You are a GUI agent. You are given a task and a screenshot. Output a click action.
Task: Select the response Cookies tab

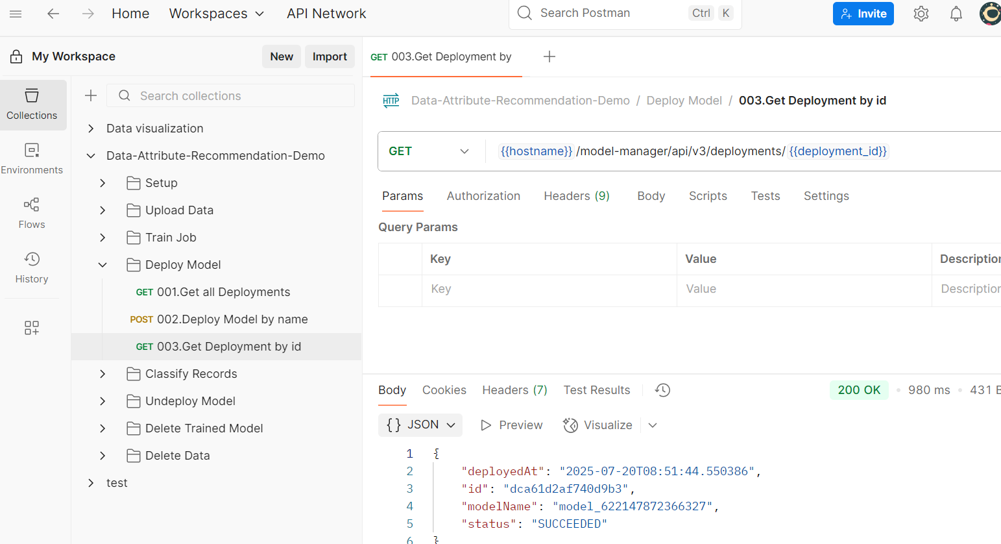point(444,390)
